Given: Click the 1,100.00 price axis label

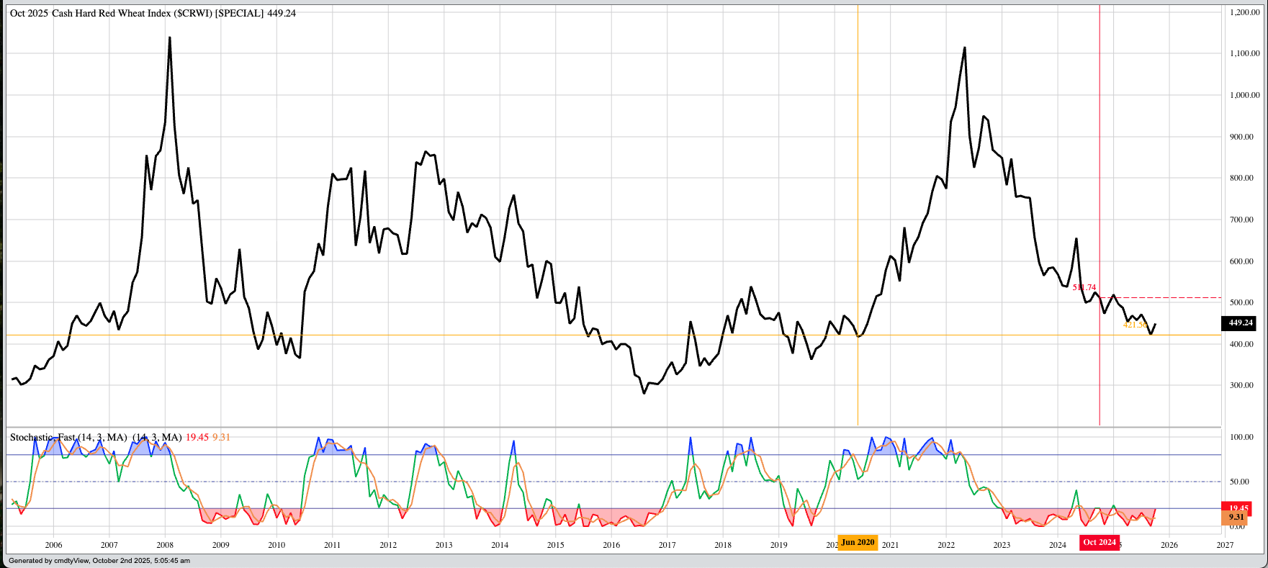Looking at the screenshot, I should [x=1245, y=53].
